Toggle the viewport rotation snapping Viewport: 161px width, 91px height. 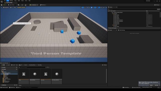(95, 7)
